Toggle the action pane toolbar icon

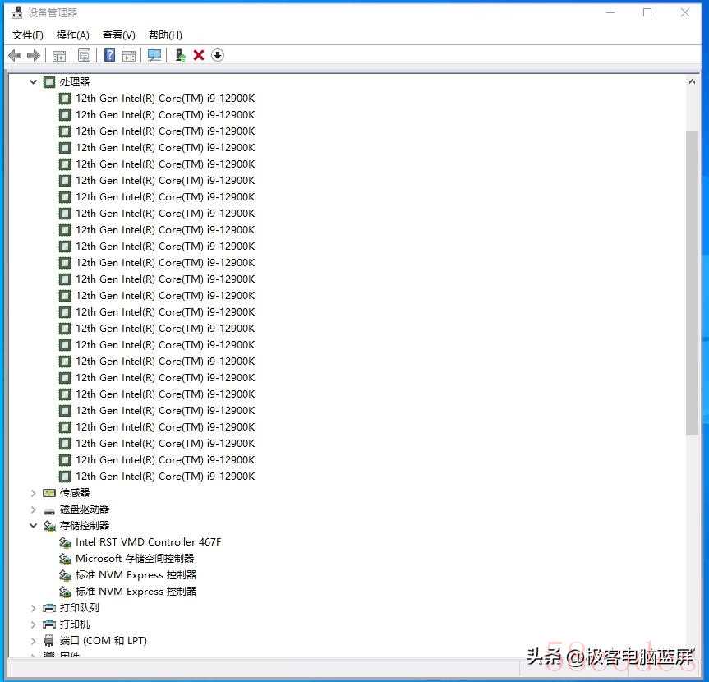[x=129, y=56]
